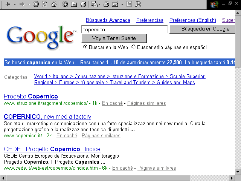This screenshot has width=241, height=181.
Task: Open the Forward history dropdown arrow
Action: pos(29,4)
